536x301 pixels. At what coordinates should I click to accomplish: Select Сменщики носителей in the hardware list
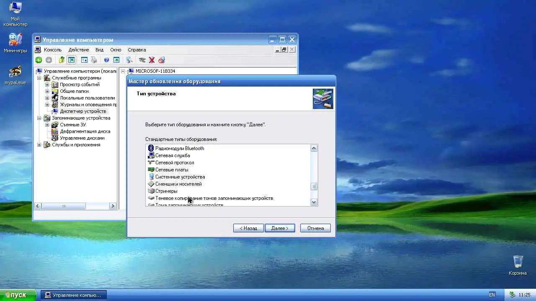point(175,184)
